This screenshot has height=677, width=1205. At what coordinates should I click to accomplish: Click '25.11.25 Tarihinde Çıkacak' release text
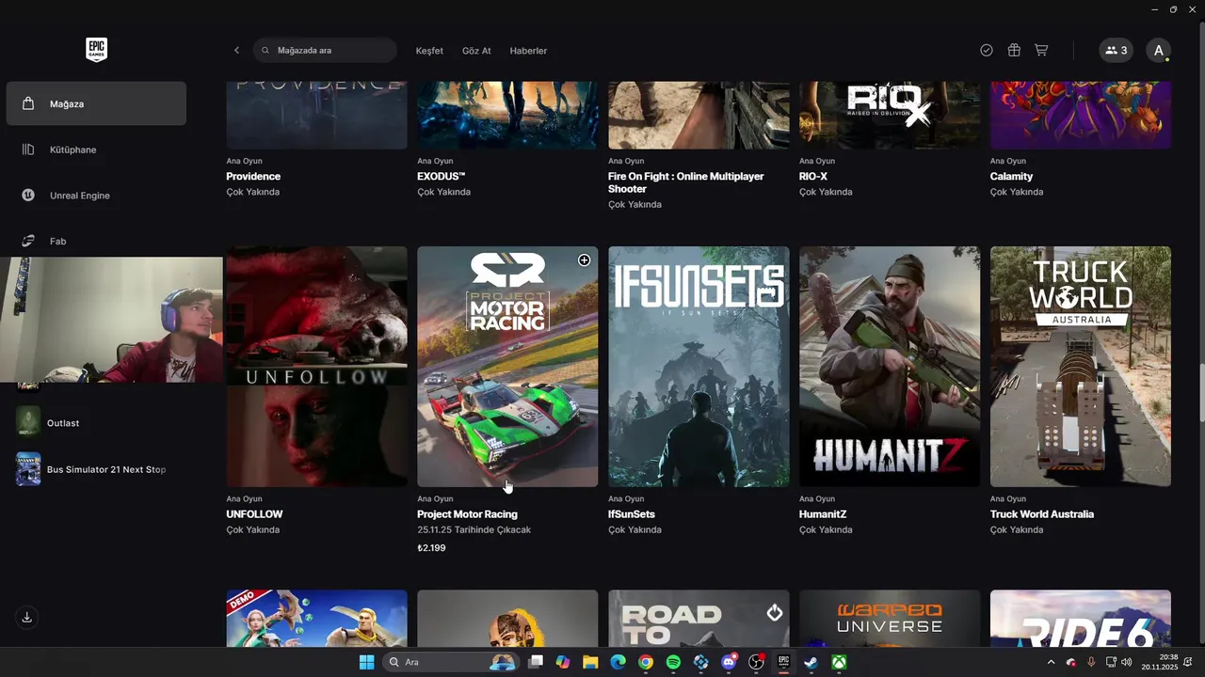click(474, 530)
